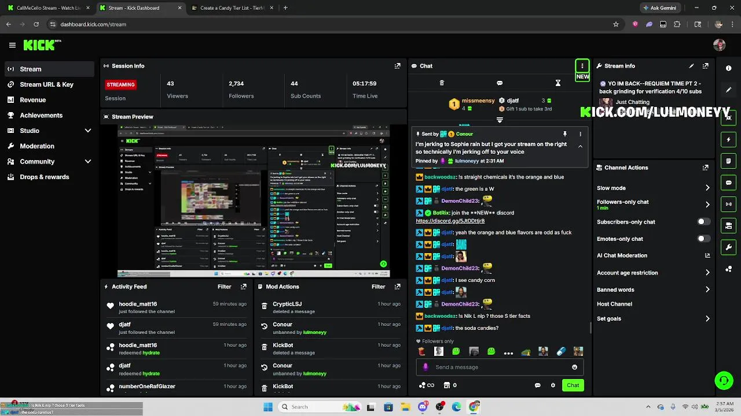The width and height of the screenshot is (741, 416).
Task: Pop out the Stream info panel
Action: (705, 66)
